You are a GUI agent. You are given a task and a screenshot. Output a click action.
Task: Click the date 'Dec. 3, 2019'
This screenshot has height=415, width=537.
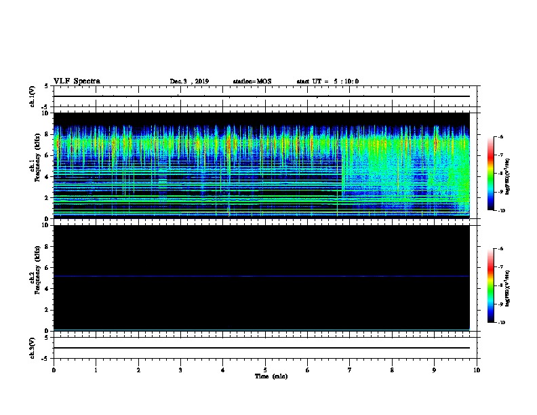pyautogui.click(x=189, y=81)
